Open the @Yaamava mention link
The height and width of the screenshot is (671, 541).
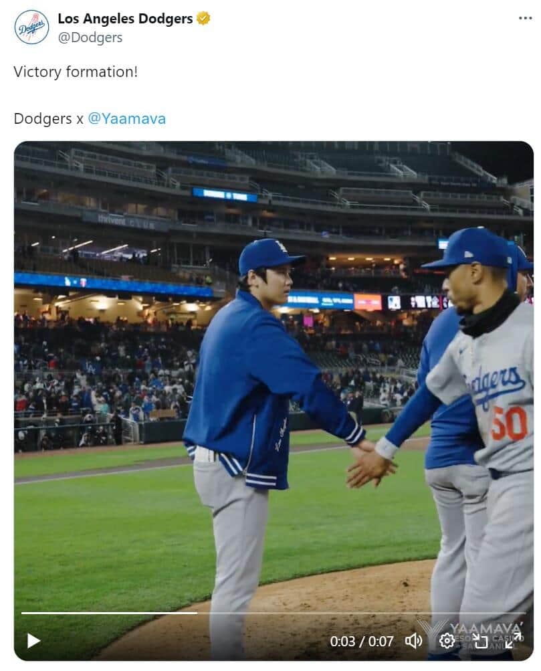[x=127, y=119]
